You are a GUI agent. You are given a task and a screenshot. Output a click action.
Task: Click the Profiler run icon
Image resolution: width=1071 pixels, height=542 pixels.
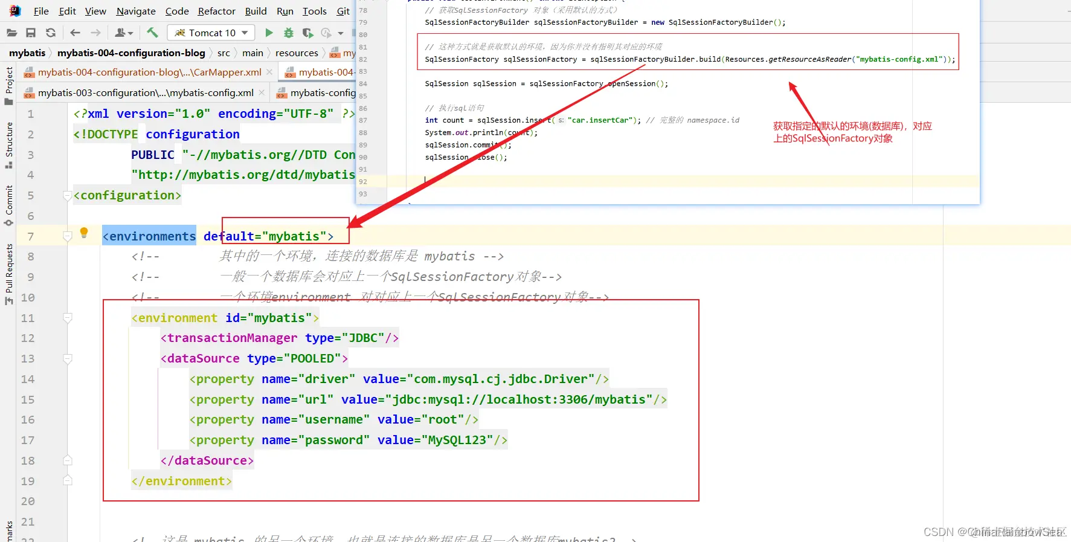coord(326,33)
